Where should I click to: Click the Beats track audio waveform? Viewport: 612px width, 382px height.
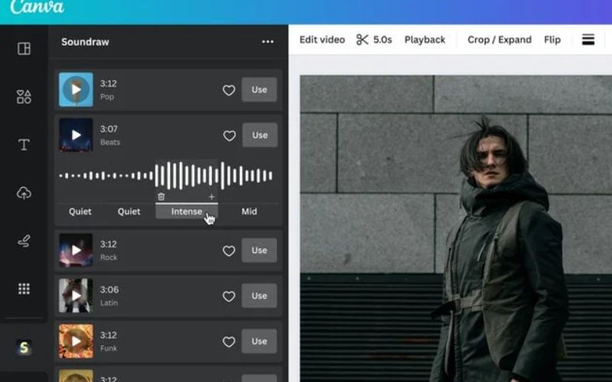pos(166,176)
